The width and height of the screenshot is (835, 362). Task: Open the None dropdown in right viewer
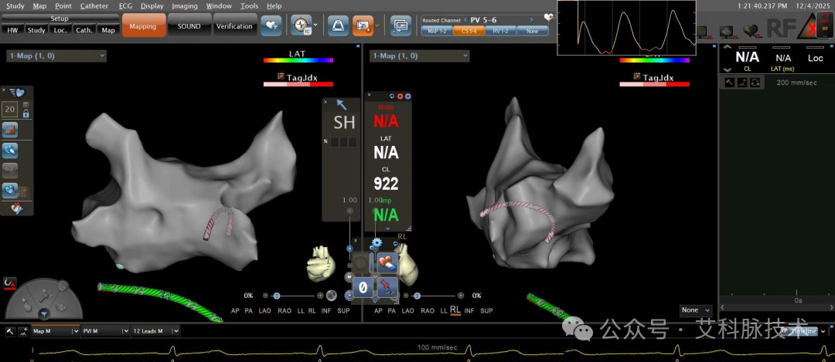point(696,310)
